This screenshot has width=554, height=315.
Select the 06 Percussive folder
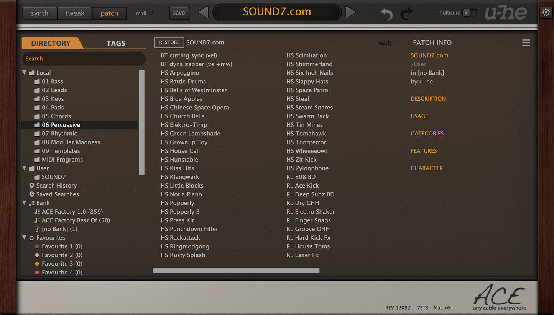[79, 125]
